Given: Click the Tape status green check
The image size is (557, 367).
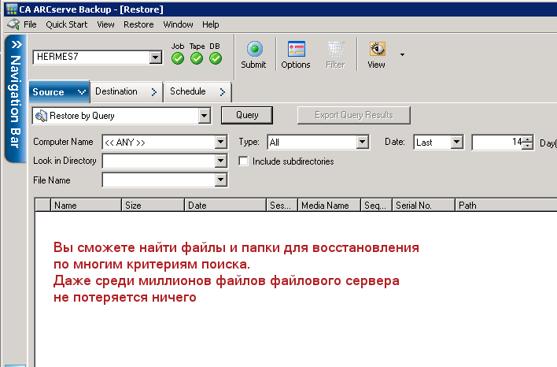Looking at the screenshot, I should click(x=197, y=58).
